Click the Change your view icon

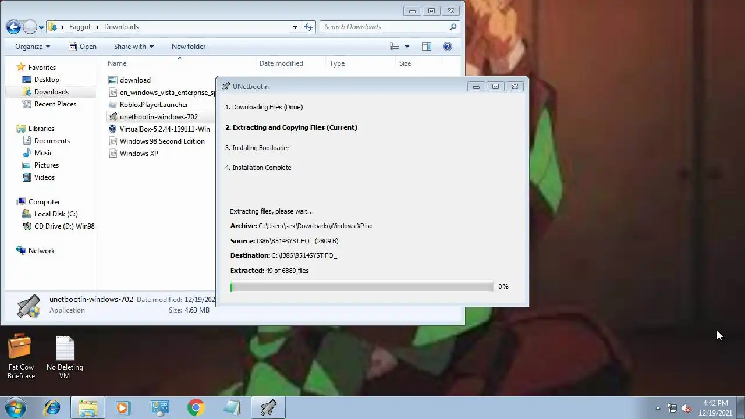tap(395, 47)
